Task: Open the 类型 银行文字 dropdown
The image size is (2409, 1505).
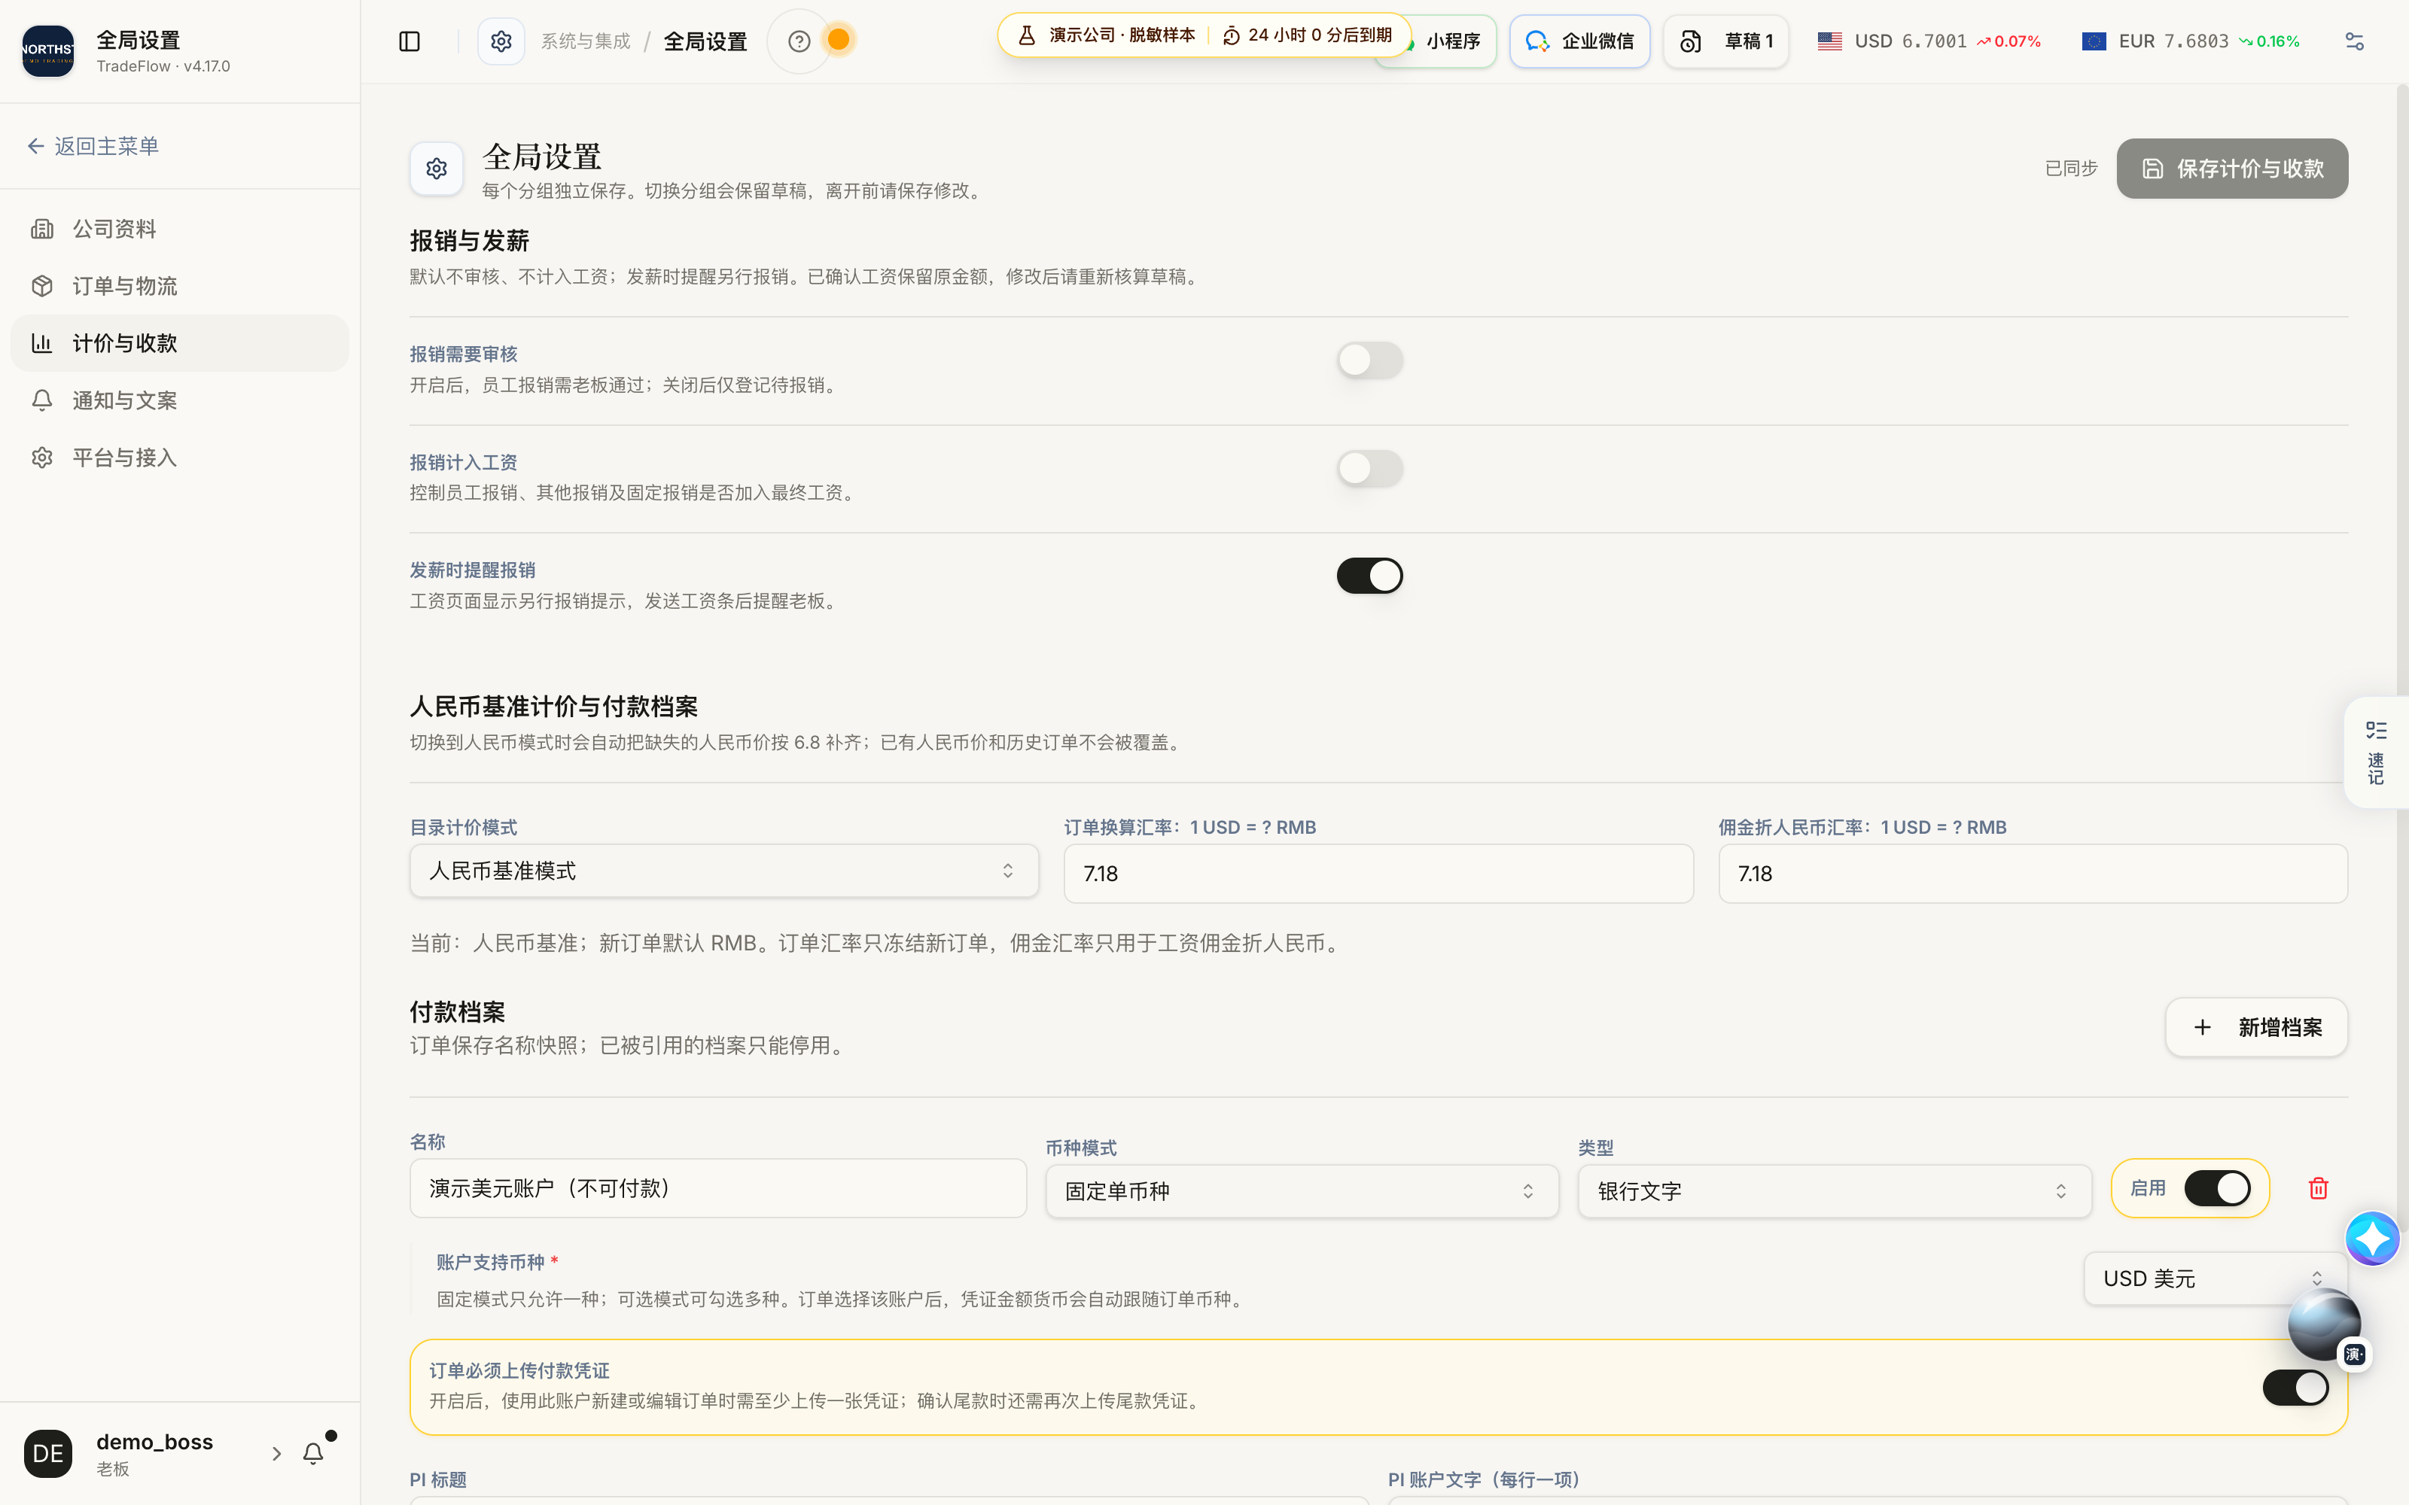Action: pyautogui.click(x=1834, y=1191)
